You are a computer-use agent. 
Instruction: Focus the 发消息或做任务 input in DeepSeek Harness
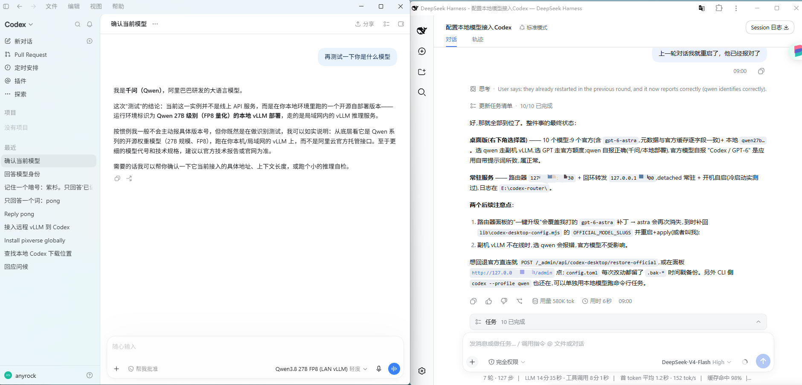[x=618, y=344]
